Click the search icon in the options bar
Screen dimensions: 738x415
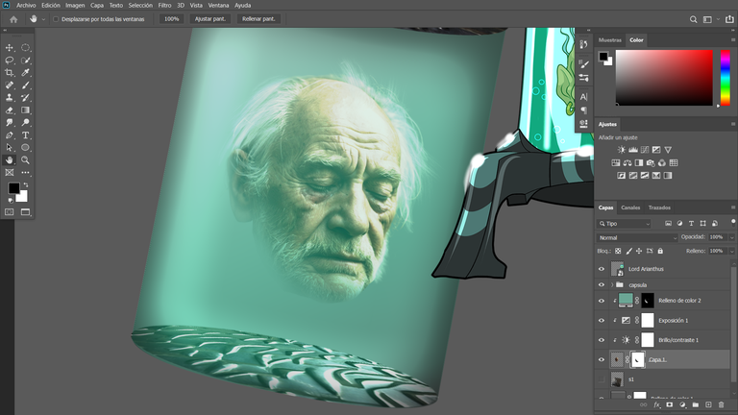[x=693, y=19]
